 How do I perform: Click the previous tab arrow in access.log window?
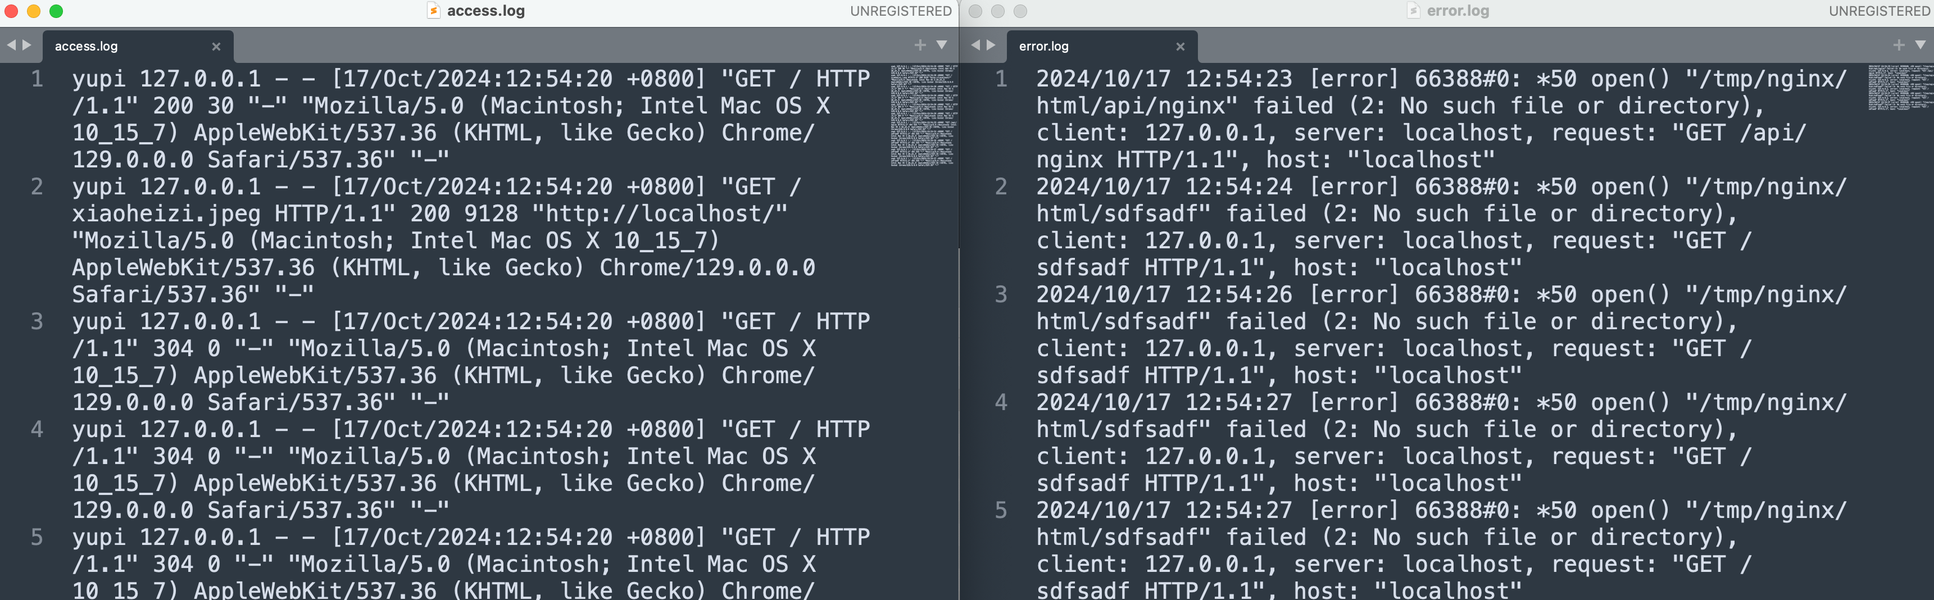pyautogui.click(x=11, y=45)
